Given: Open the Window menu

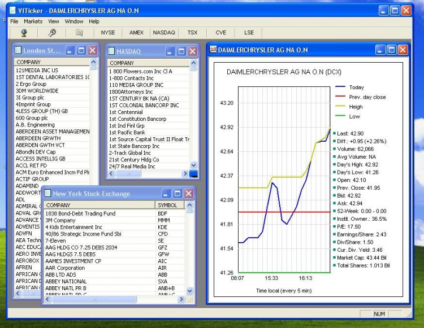Looking at the screenshot, I should (x=74, y=21).
